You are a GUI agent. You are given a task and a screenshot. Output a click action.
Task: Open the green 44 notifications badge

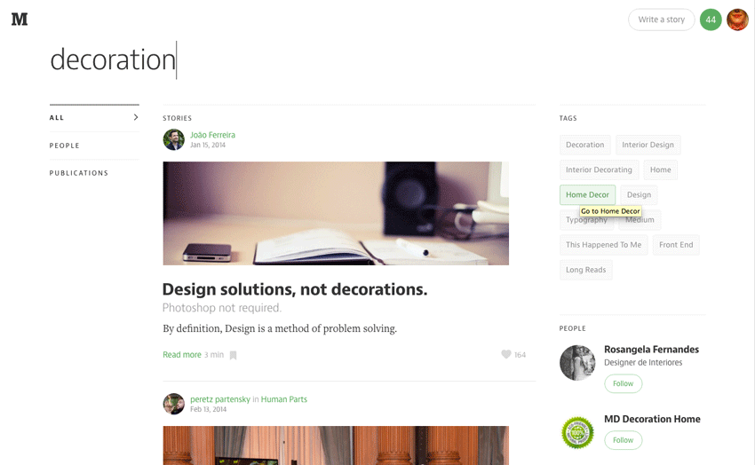[711, 20]
